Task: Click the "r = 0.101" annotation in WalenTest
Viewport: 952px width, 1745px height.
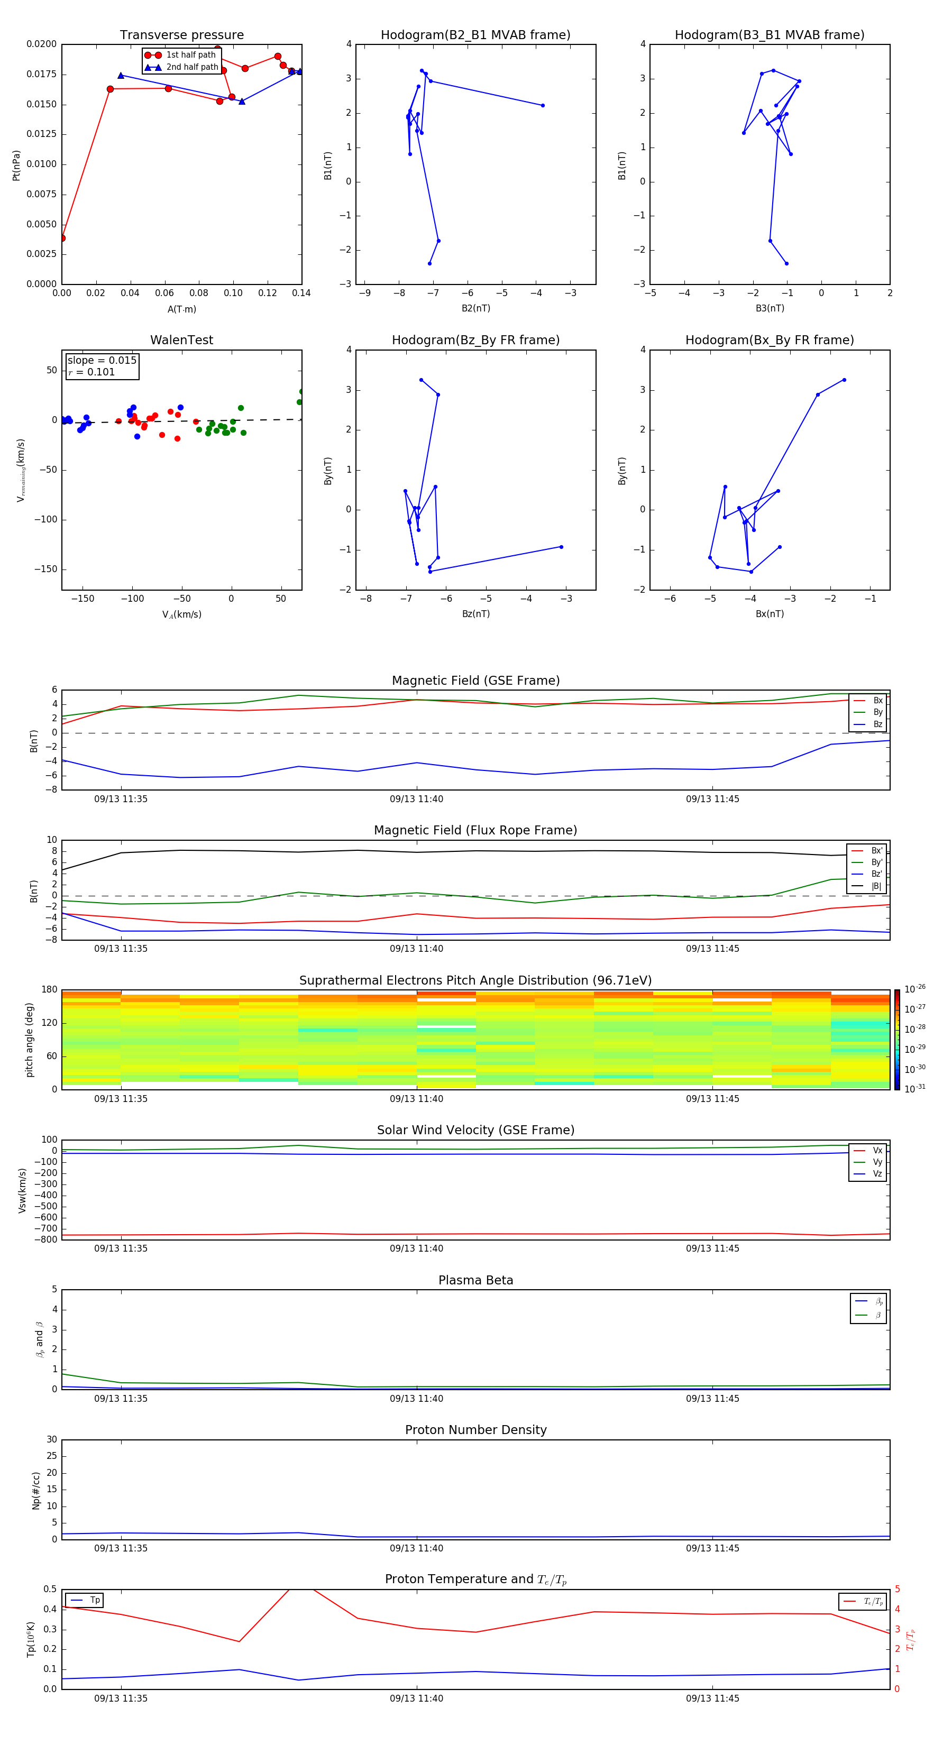Action: click(91, 373)
